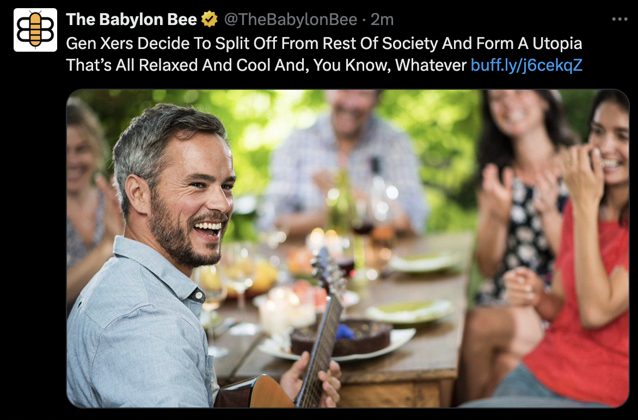
Task: Follow the buff.ly/j6cekqZ link
Action: click(526, 65)
